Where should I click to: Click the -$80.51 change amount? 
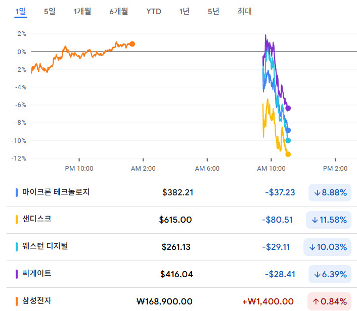pos(277,220)
